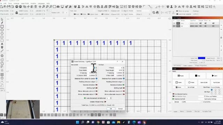The image size is (223, 125).
Task: Open settings wrench tools icon
Action: (x=70, y=7)
